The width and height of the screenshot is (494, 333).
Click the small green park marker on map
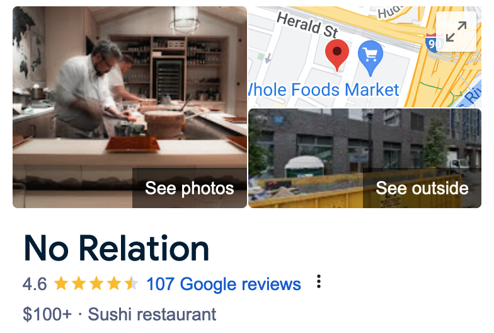261,57
